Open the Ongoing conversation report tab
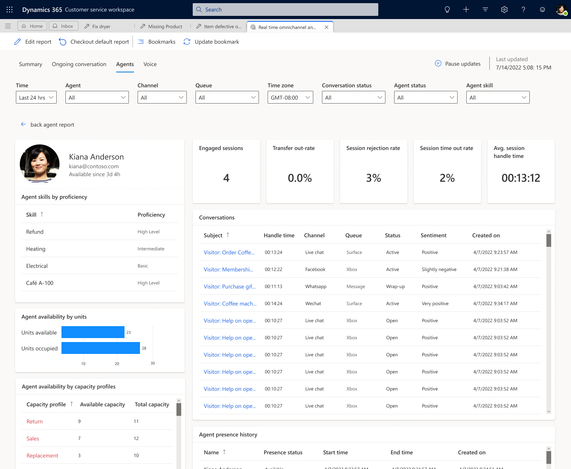571x469 pixels. pyautogui.click(x=79, y=64)
